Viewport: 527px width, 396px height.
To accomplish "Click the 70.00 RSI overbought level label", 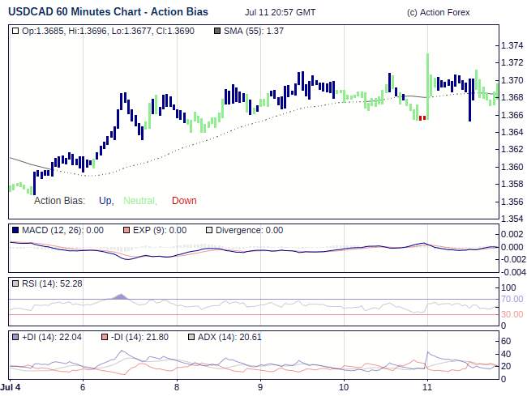I will pos(512,300).
